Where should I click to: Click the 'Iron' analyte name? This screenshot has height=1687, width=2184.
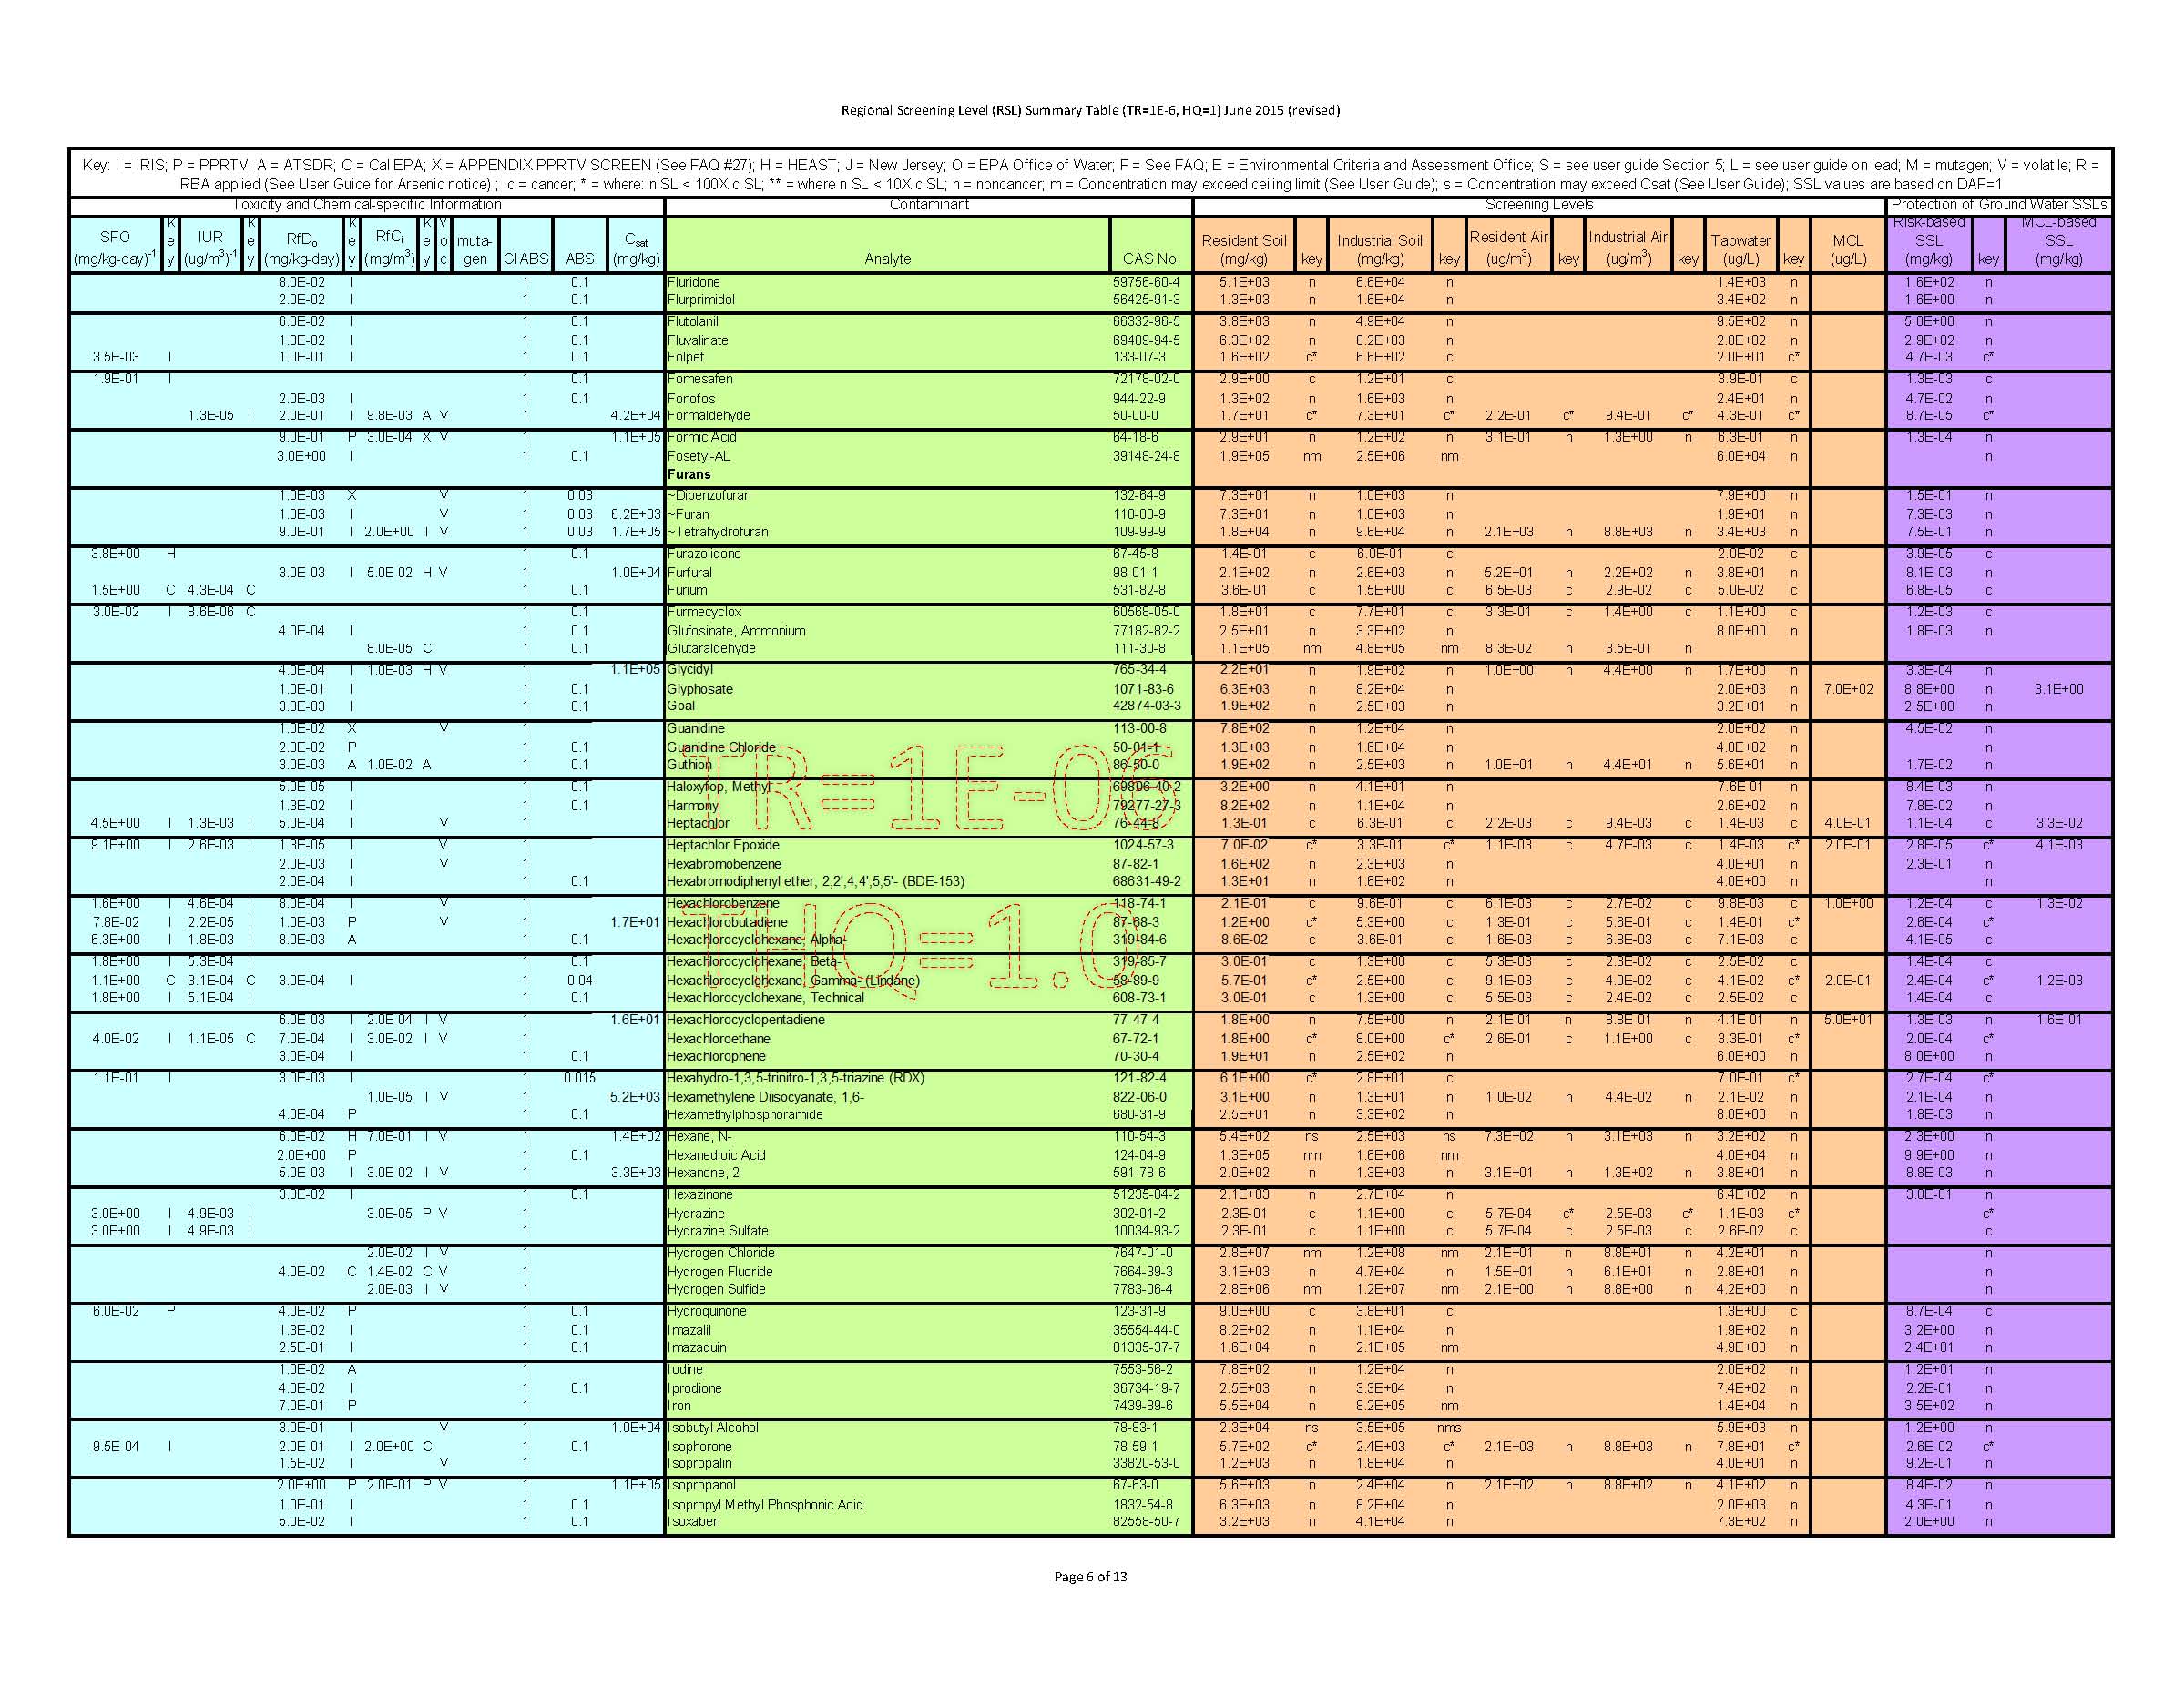679,1407
